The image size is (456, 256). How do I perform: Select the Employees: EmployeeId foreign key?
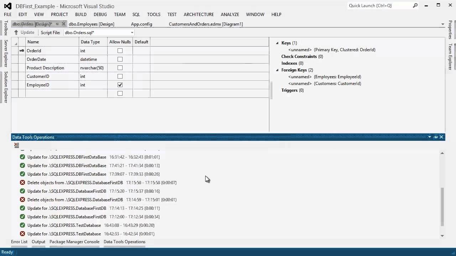coord(325,77)
